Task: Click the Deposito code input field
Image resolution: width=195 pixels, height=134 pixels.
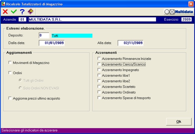Action: 44,35
